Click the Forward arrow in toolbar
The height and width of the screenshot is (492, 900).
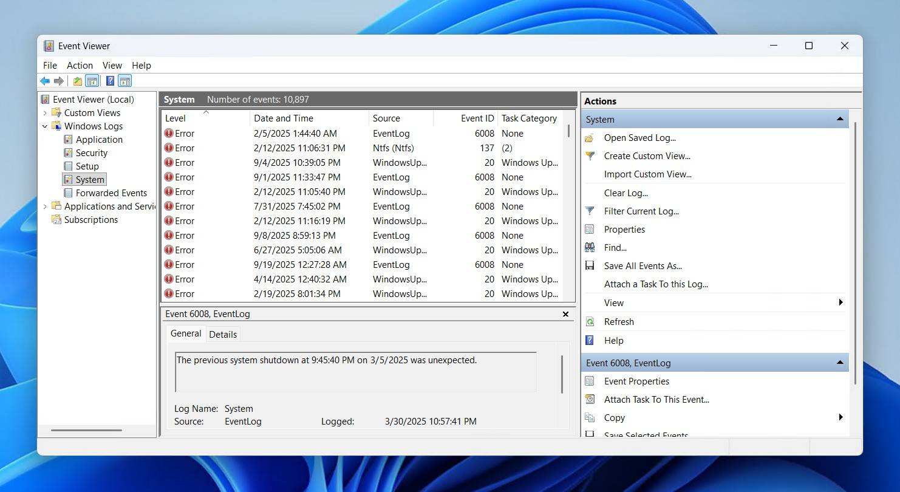point(59,81)
